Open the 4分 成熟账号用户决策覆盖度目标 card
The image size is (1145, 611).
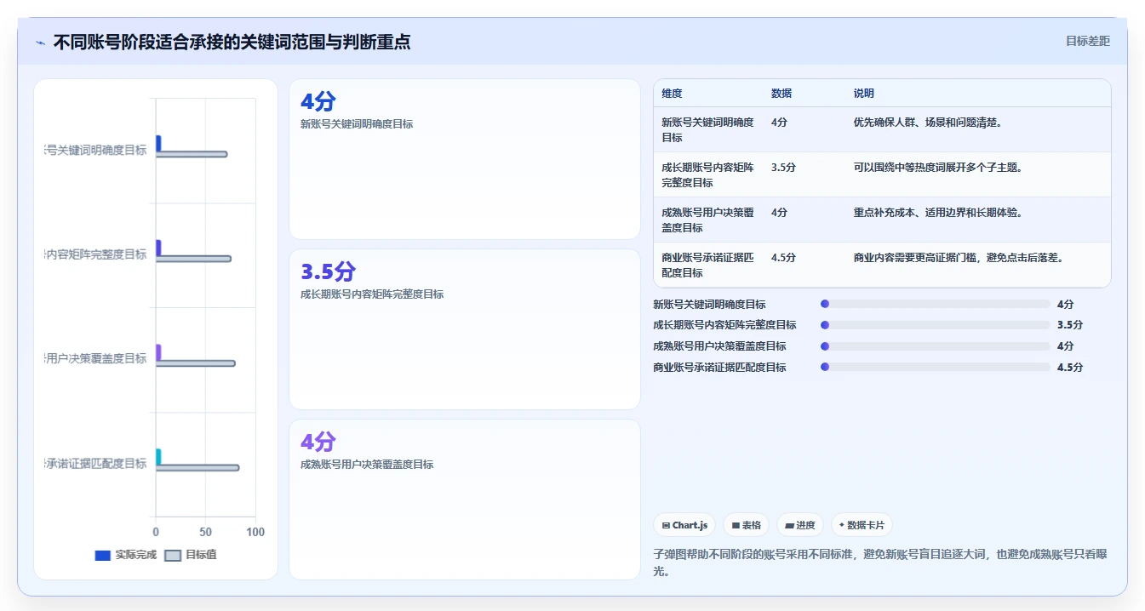pyautogui.click(x=465, y=500)
